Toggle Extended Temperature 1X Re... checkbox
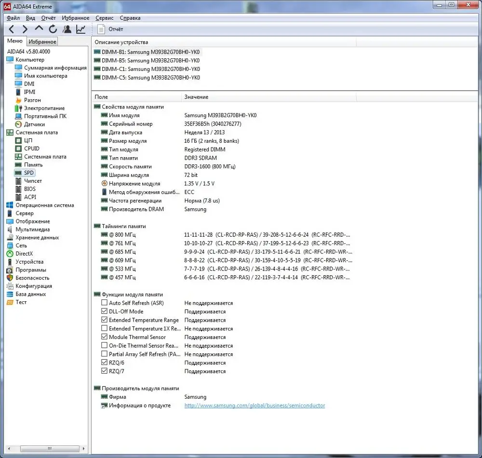The width and height of the screenshot is (482, 458). tap(104, 328)
